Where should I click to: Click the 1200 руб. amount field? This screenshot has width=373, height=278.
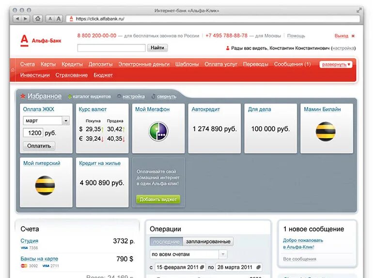pyautogui.click(x=33, y=132)
